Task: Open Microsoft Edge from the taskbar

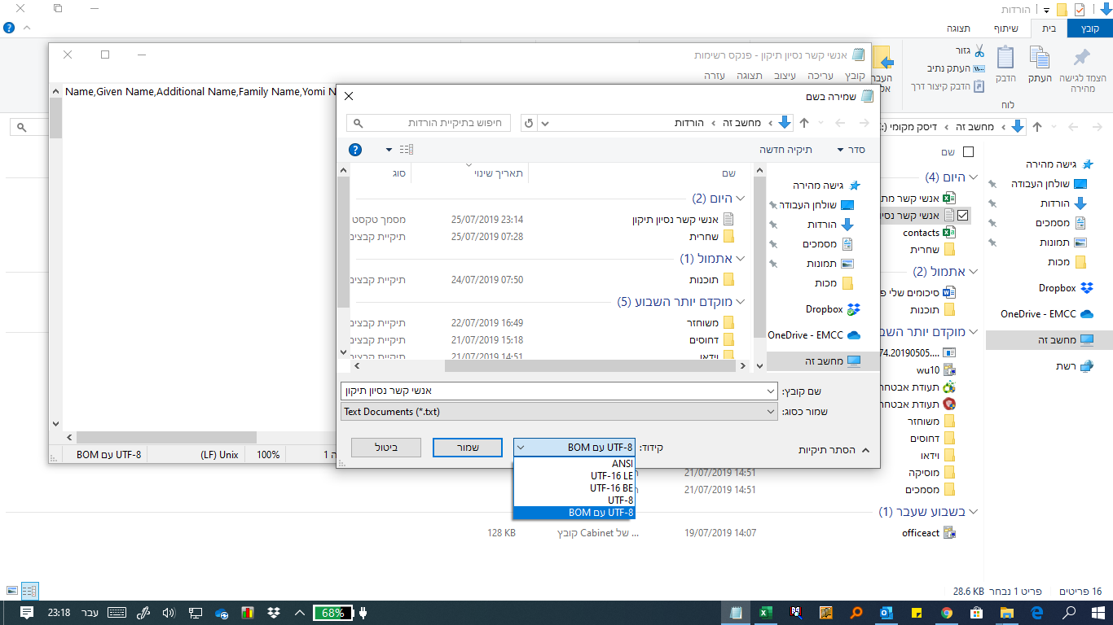Action: tap(1036, 612)
